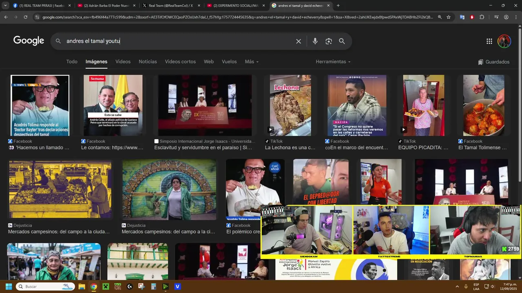Switch to the Videos results tab
Image resolution: width=522 pixels, height=293 pixels.
[123, 61]
